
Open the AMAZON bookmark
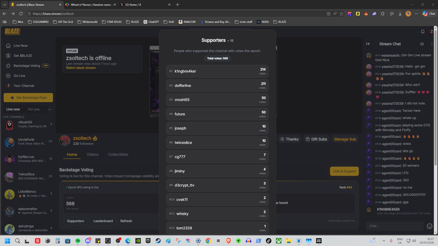click(187, 22)
